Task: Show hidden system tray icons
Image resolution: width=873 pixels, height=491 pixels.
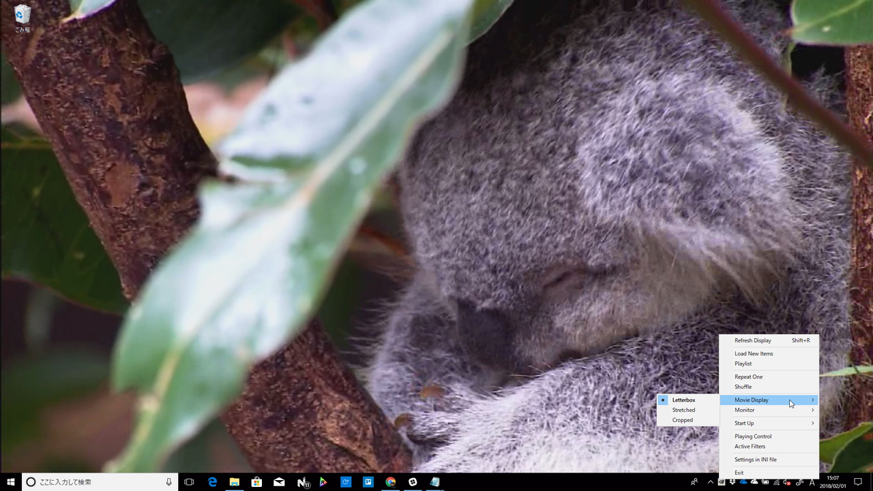Action: click(x=711, y=482)
